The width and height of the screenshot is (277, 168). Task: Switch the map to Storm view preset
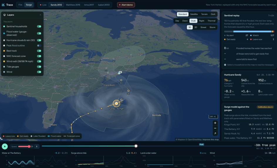pyautogui.click(x=212, y=27)
